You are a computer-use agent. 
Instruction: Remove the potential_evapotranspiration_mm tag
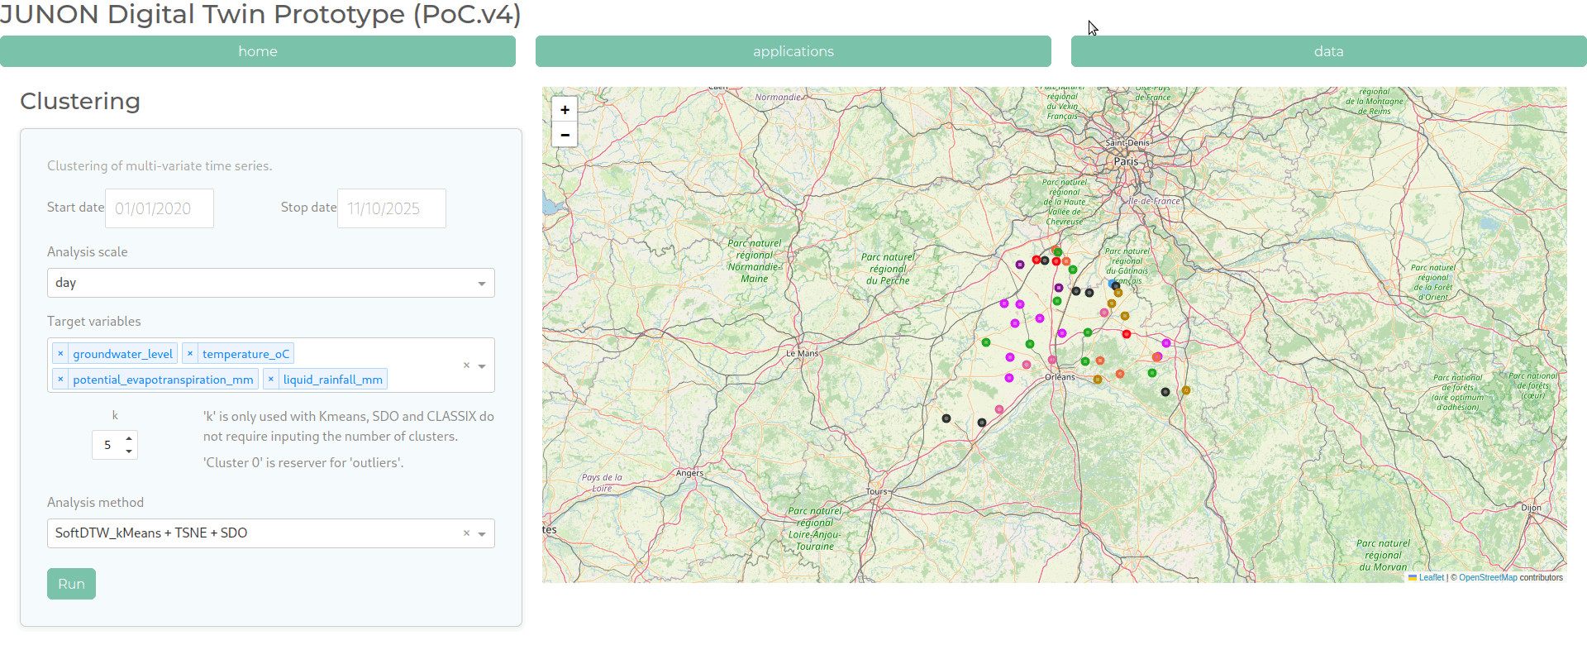[60, 380]
